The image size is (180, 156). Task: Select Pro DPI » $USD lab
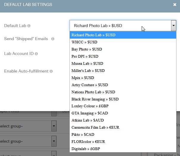click(x=123, y=56)
